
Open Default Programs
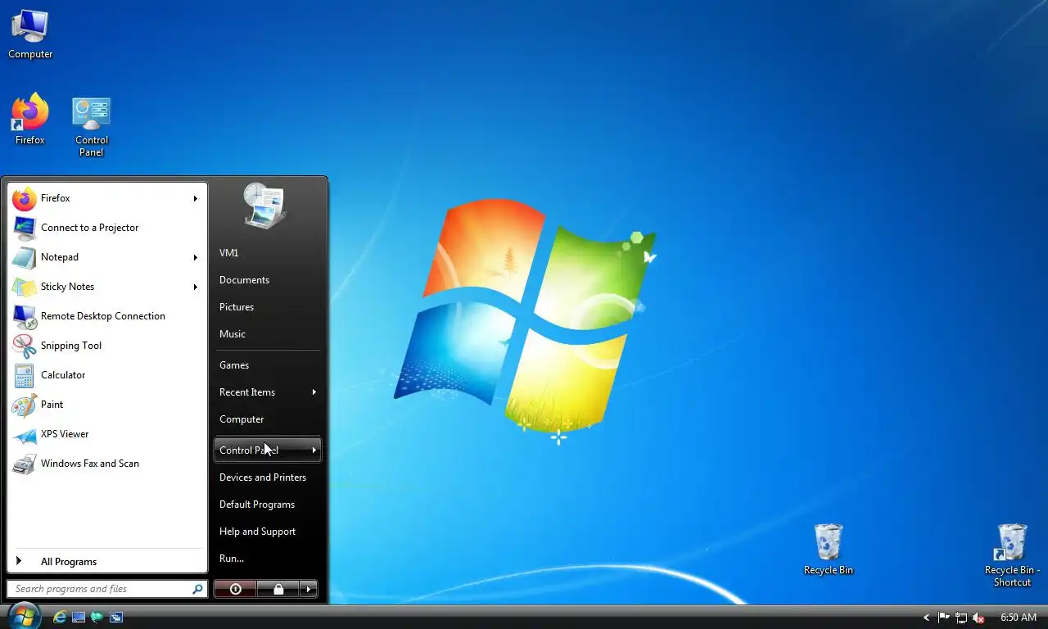click(268, 505)
